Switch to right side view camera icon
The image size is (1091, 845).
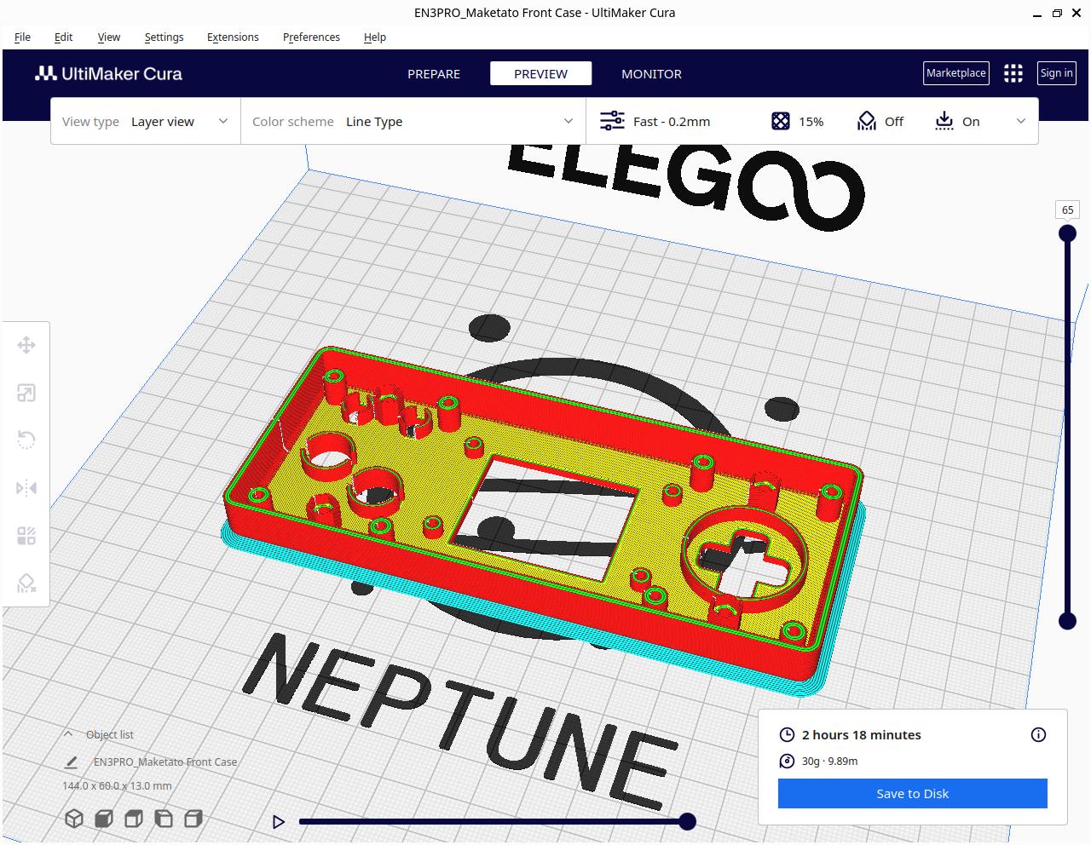click(193, 819)
